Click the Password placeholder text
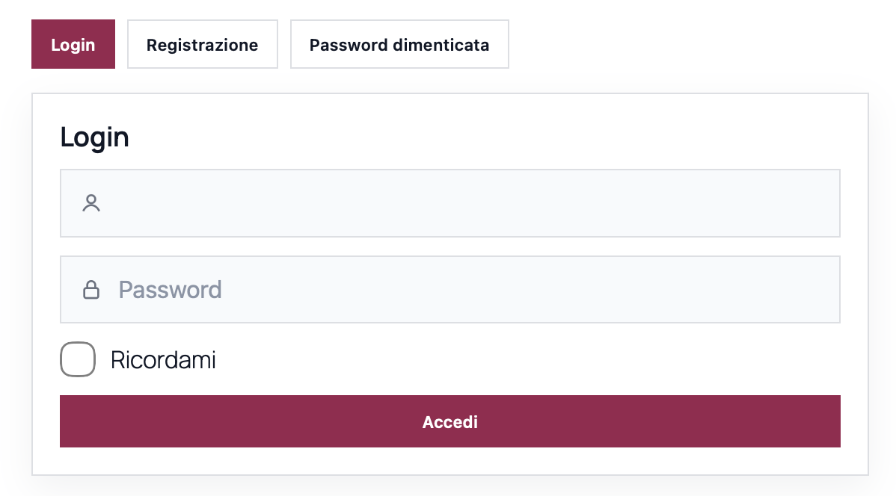896x496 pixels. (x=171, y=290)
